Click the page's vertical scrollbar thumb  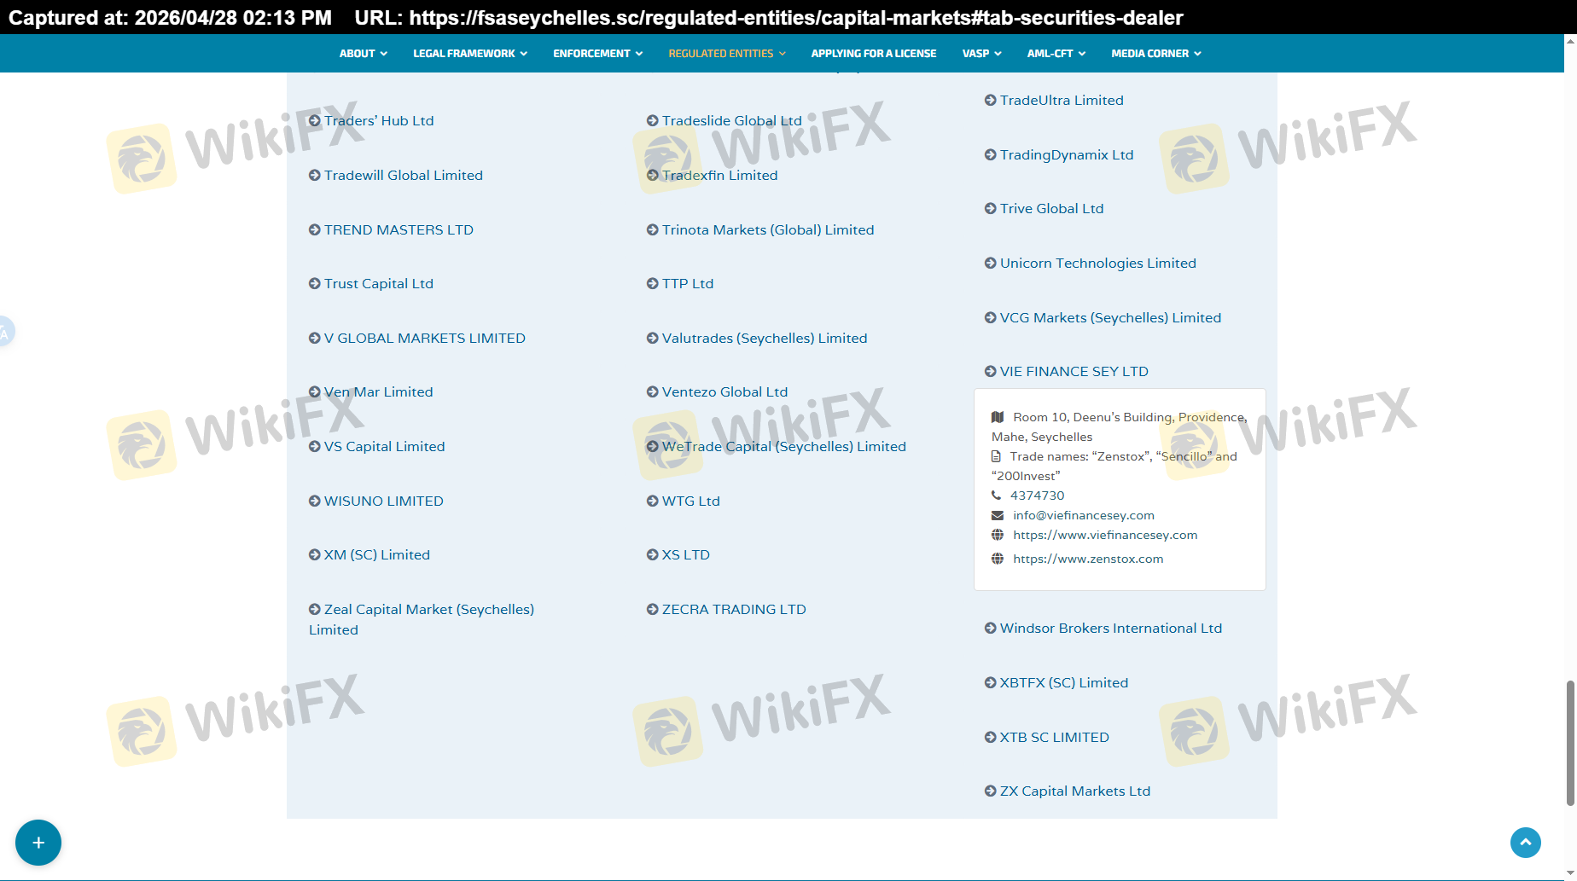(1570, 743)
